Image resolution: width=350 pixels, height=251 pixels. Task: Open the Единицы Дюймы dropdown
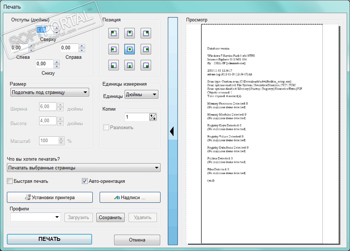(x=141, y=95)
